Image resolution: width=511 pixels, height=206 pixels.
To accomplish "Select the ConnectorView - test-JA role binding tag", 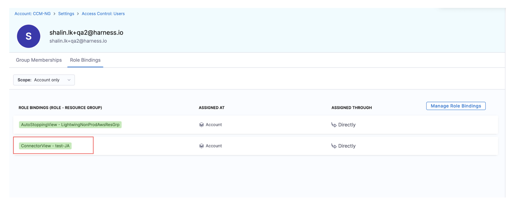I will [x=45, y=146].
